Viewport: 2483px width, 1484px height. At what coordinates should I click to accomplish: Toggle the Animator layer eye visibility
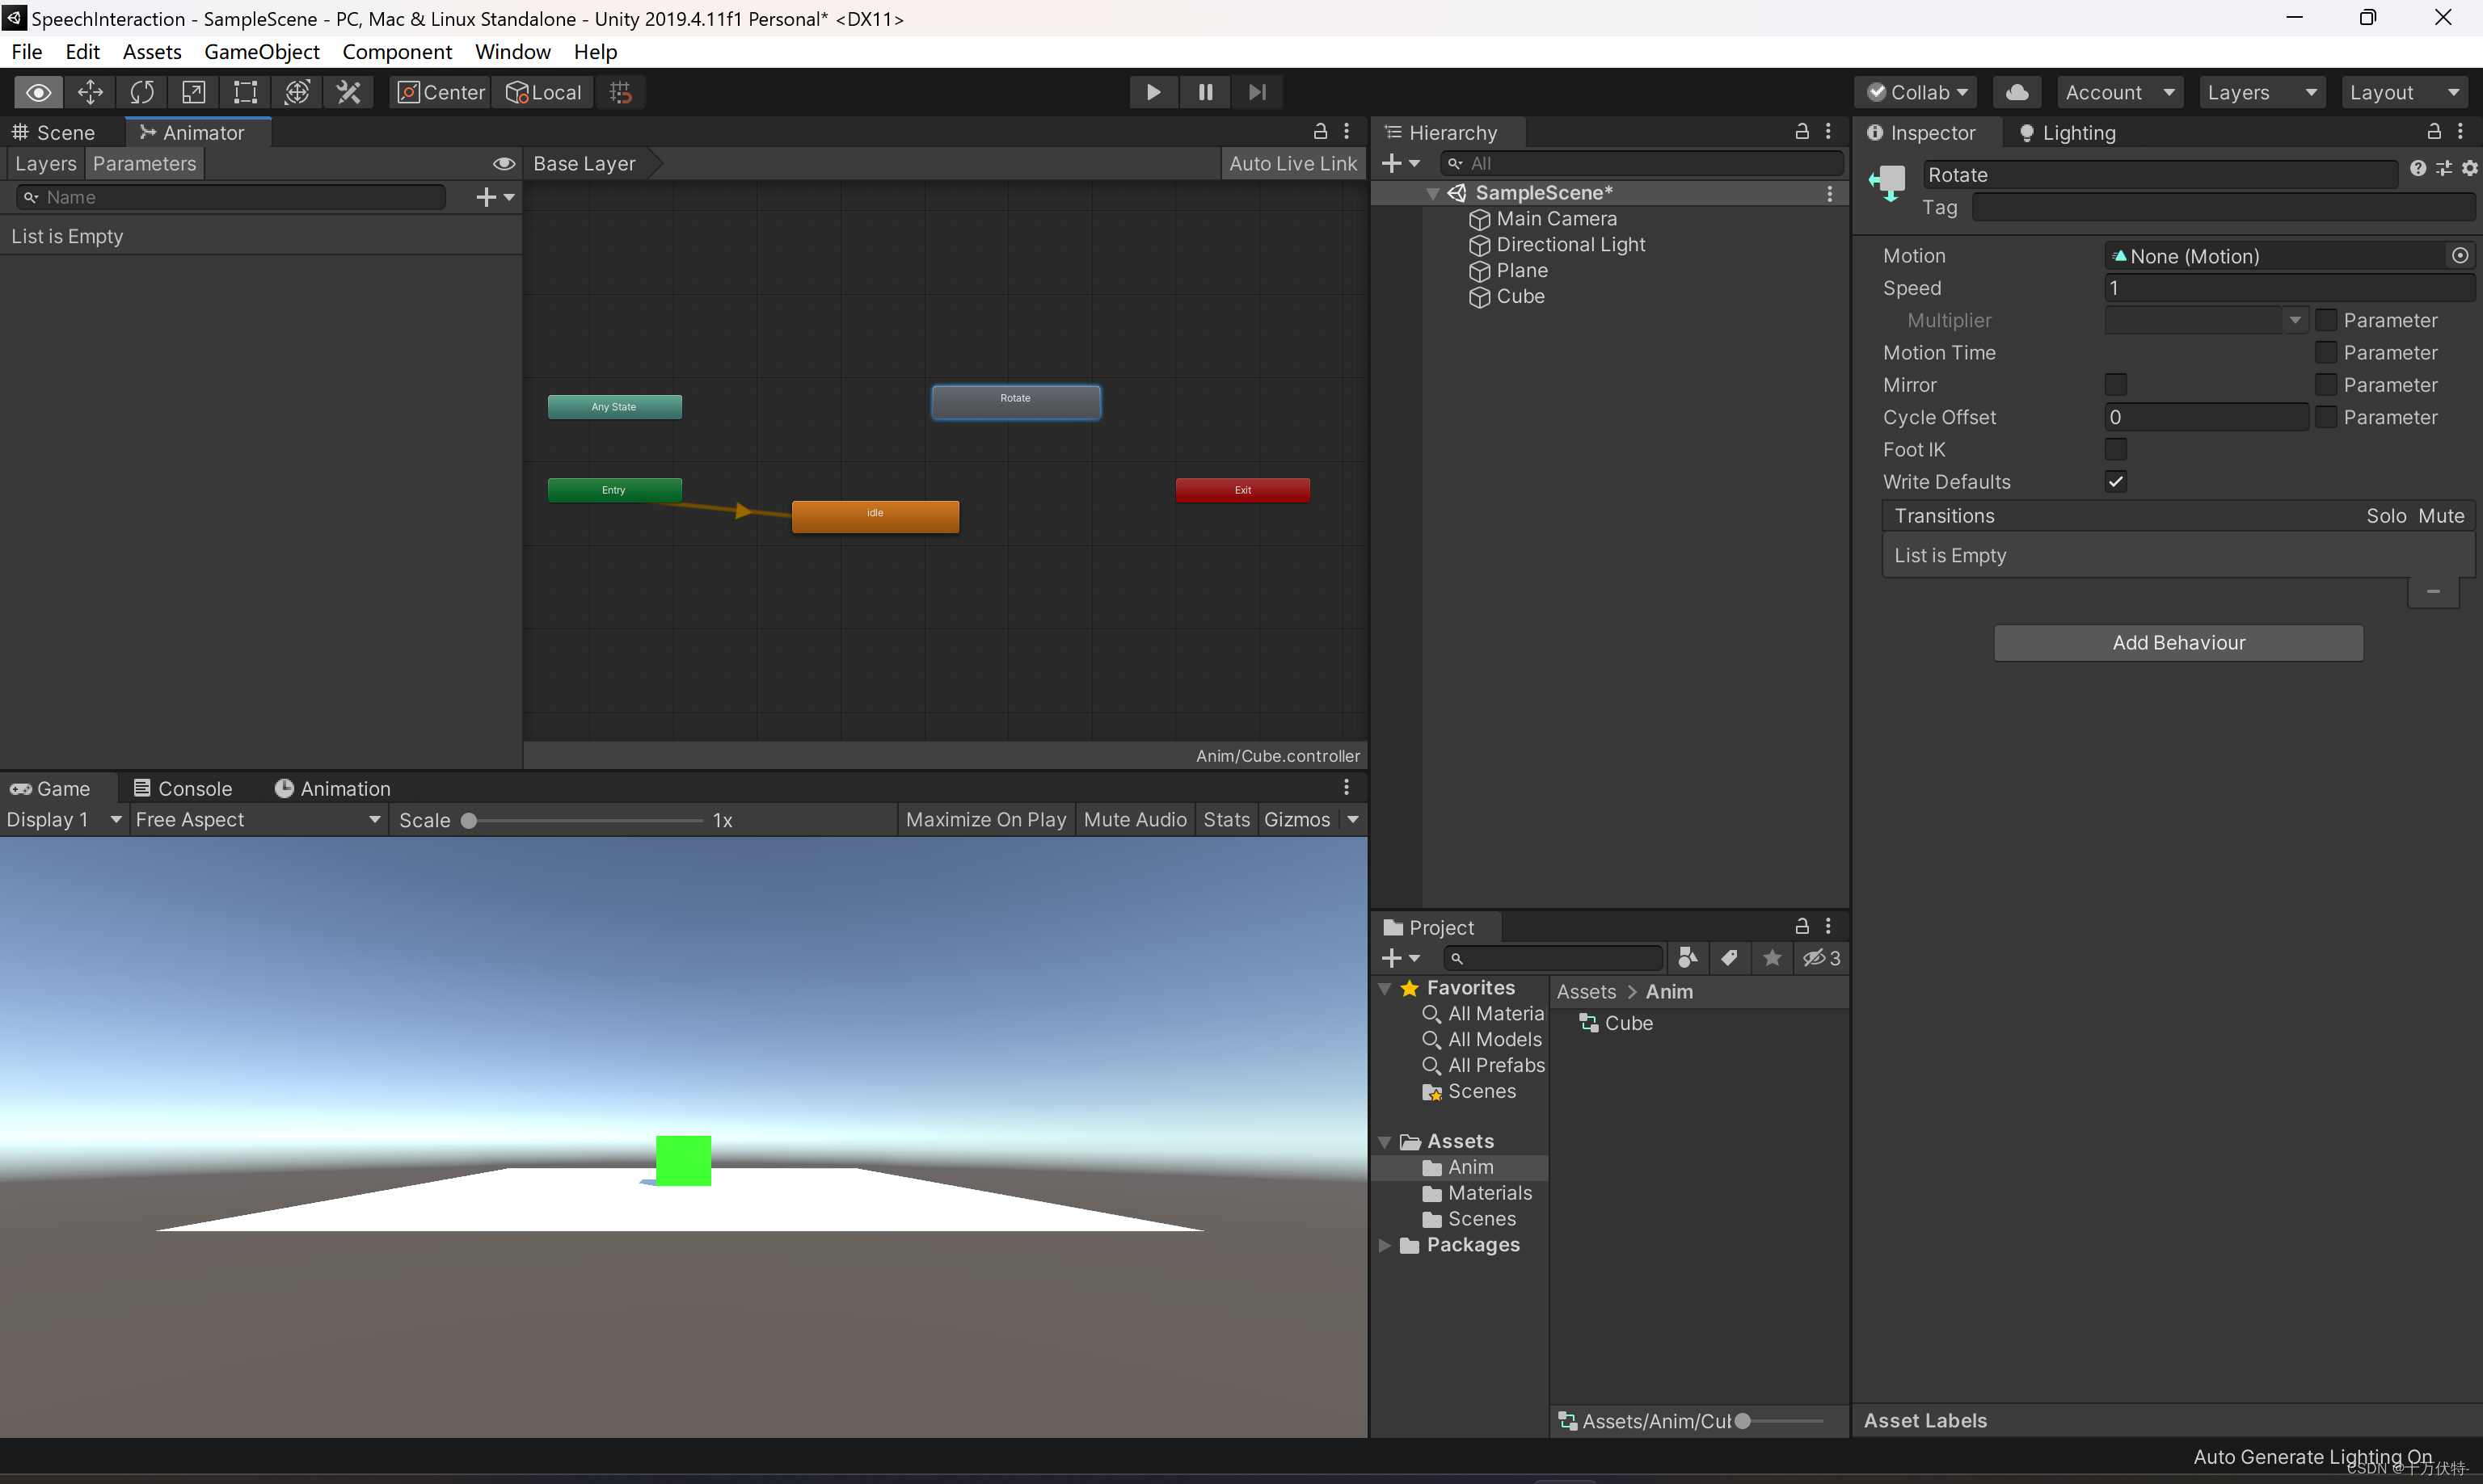[504, 164]
